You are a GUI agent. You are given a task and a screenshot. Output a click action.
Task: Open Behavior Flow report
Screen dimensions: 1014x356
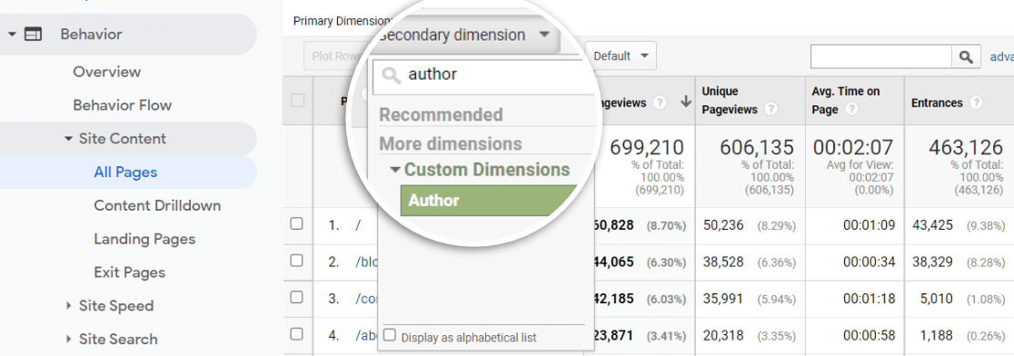(123, 105)
